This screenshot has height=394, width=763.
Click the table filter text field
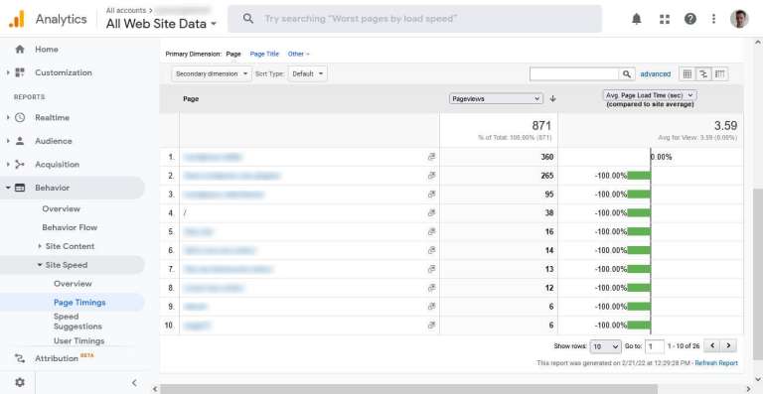[574, 73]
